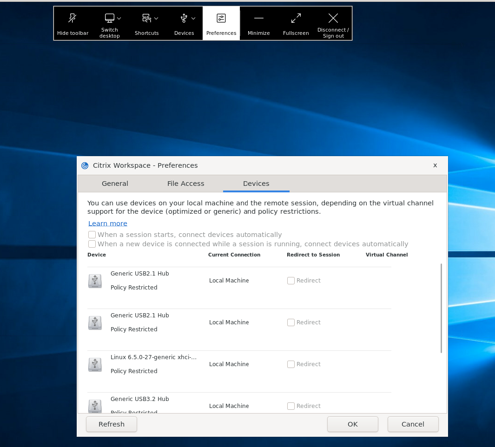
Task: Enter Fullscreen mode from toolbar
Action: (x=296, y=19)
